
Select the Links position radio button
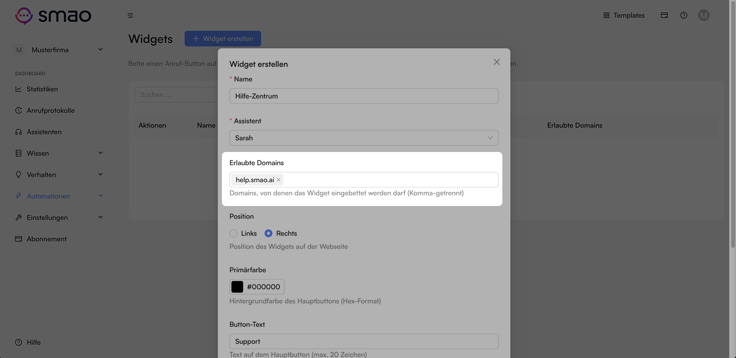[x=234, y=233]
